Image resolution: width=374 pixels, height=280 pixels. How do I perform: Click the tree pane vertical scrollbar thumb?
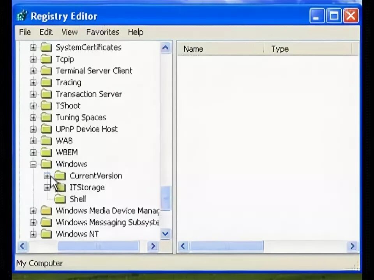[x=165, y=198]
